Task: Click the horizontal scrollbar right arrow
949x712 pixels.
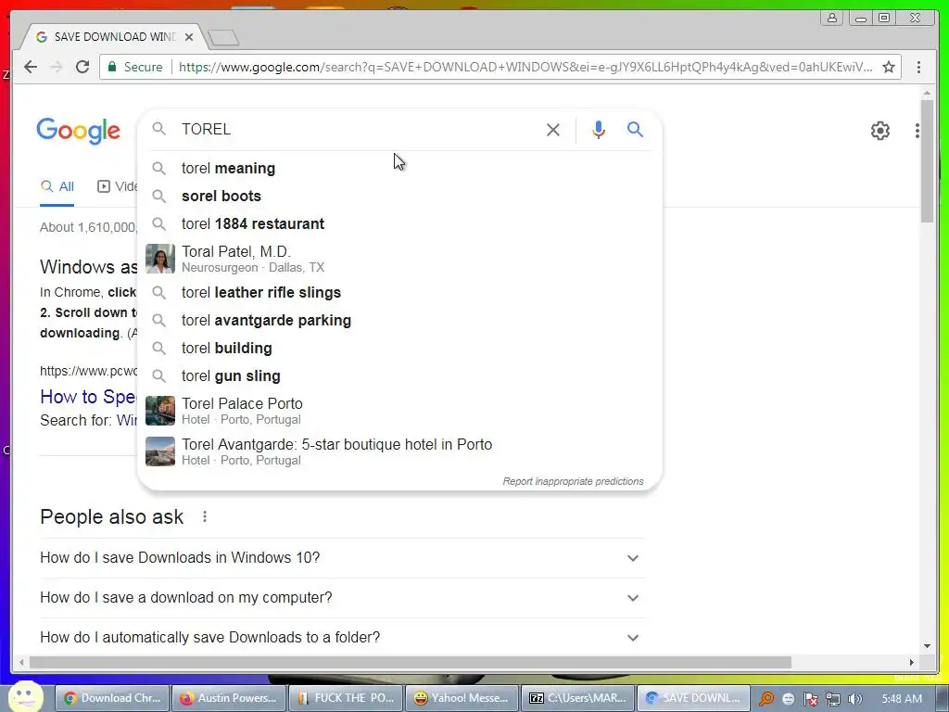Action: (x=912, y=662)
